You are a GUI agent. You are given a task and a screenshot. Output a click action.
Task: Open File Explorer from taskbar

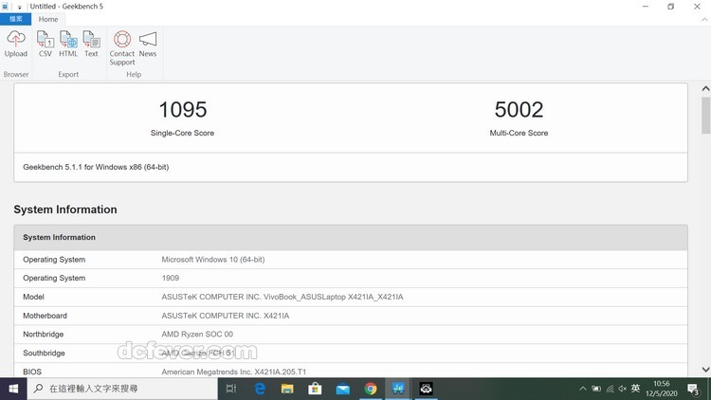[x=287, y=389]
